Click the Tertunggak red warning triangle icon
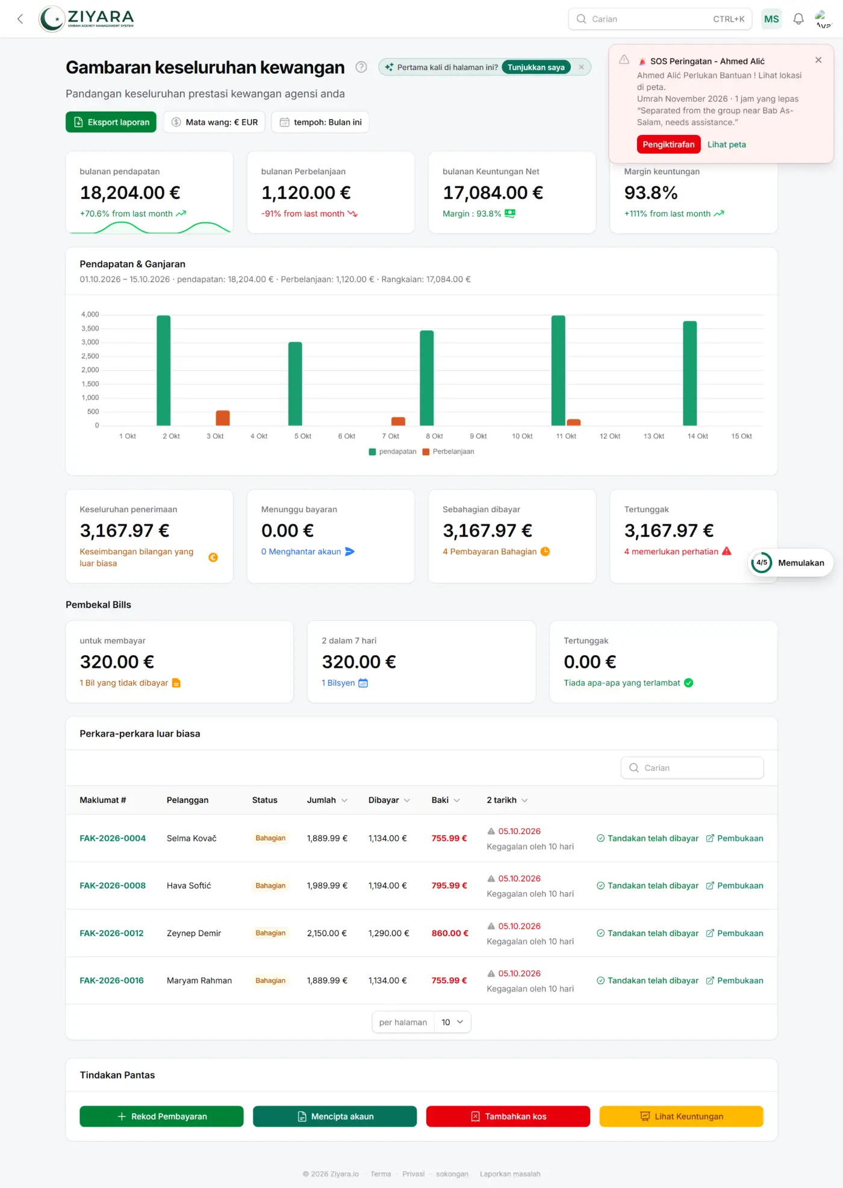 [727, 551]
